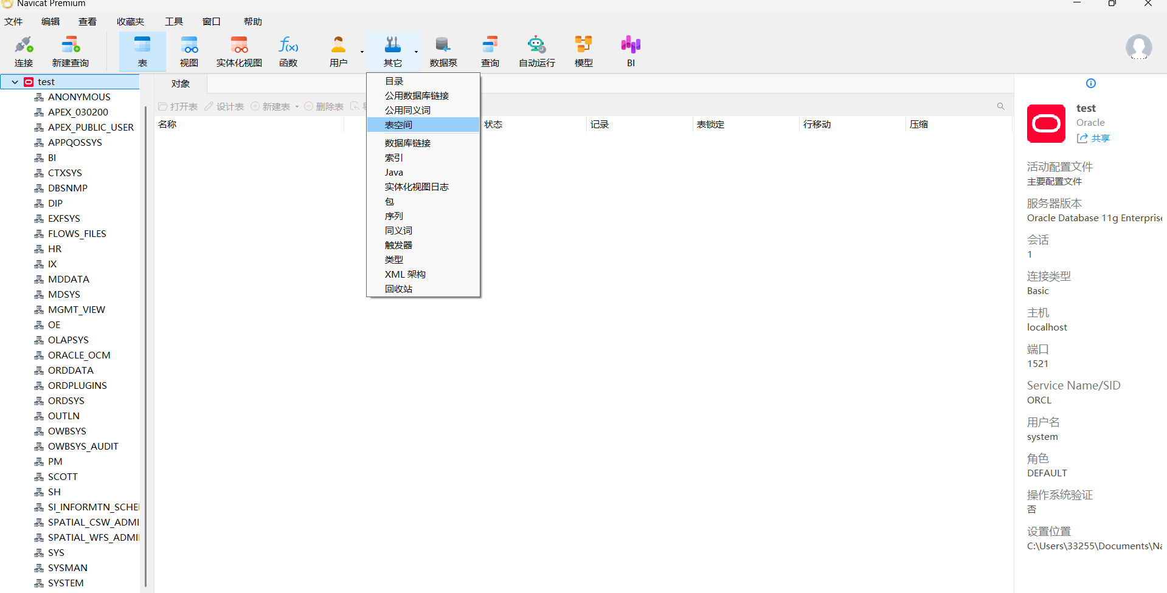The image size is (1167, 593).
Task: Choose XML Schema (XML 架构) entry
Action: tap(423, 274)
